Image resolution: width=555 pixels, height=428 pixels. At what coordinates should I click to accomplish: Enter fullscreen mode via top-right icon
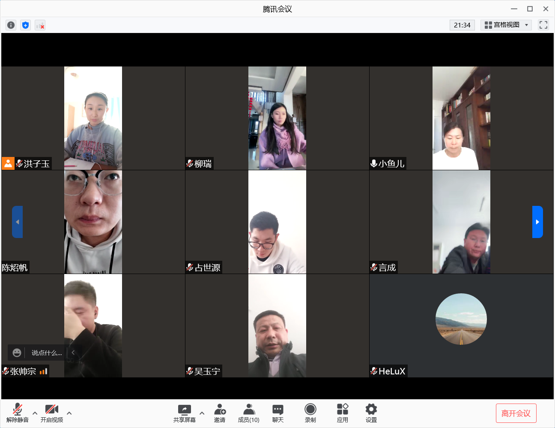(543, 25)
